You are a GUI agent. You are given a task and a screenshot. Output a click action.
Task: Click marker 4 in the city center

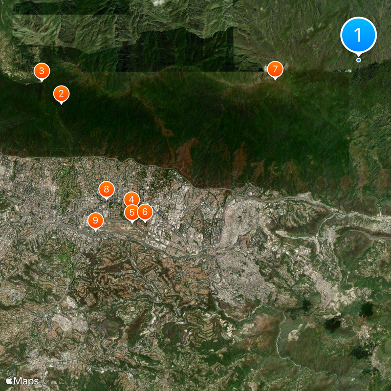pos(131,199)
